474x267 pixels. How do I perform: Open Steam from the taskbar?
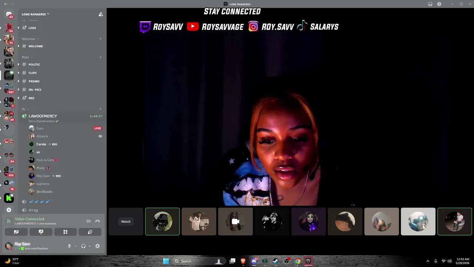(x=276, y=261)
